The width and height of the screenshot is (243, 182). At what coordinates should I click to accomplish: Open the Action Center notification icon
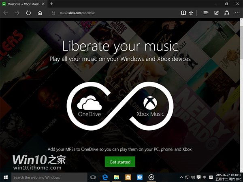(198, 178)
